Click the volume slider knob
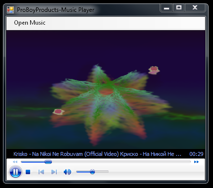 92,172
